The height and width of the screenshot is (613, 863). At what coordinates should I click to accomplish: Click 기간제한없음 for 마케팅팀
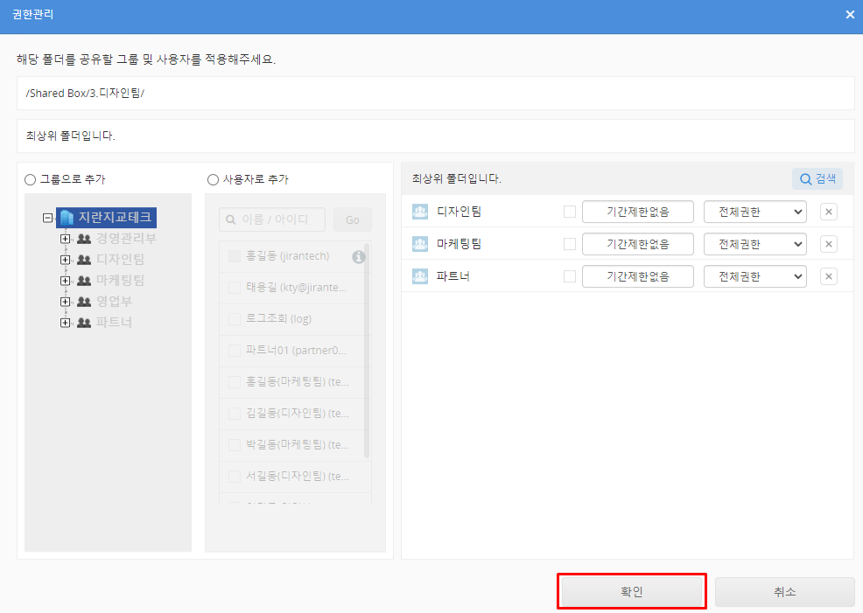point(638,244)
